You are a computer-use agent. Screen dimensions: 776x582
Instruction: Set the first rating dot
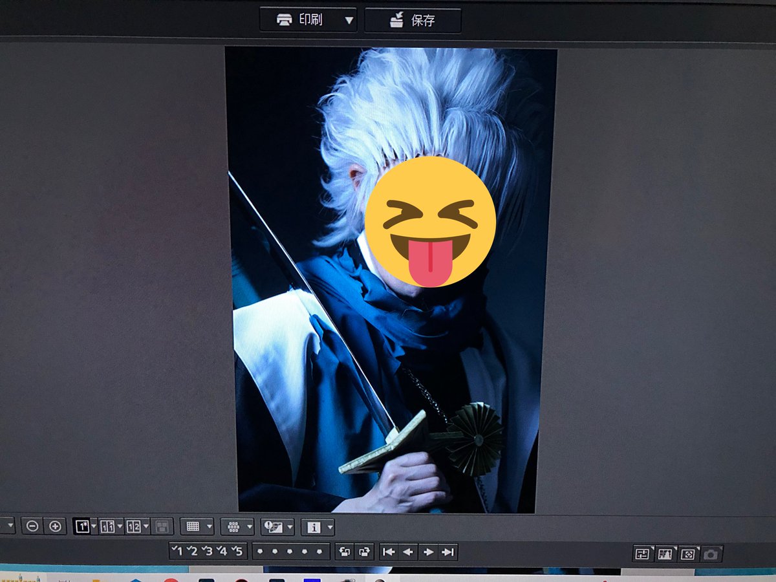point(260,552)
